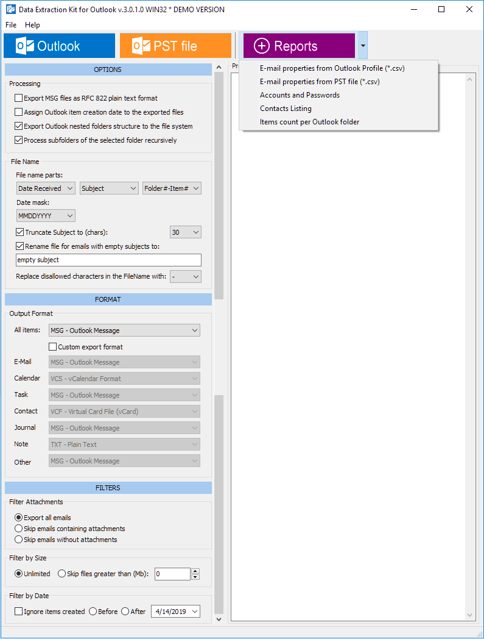Select the Before date radio button
The image size is (484, 639).
(93, 612)
